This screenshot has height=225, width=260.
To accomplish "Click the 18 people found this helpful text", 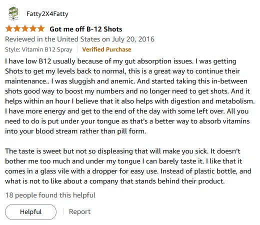I will click(50, 195).
